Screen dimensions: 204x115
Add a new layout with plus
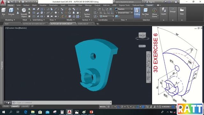[32, 106]
